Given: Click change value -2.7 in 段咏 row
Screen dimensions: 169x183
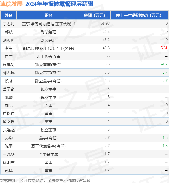Looking at the screenshot, I should click(x=164, y=80).
